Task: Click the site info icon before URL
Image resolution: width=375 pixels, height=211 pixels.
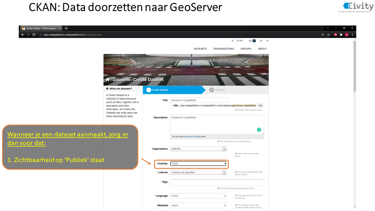Action: [41, 35]
